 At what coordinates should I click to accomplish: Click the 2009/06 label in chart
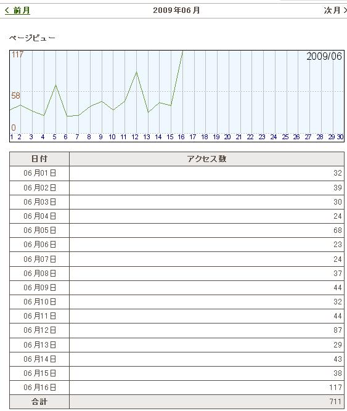click(324, 56)
